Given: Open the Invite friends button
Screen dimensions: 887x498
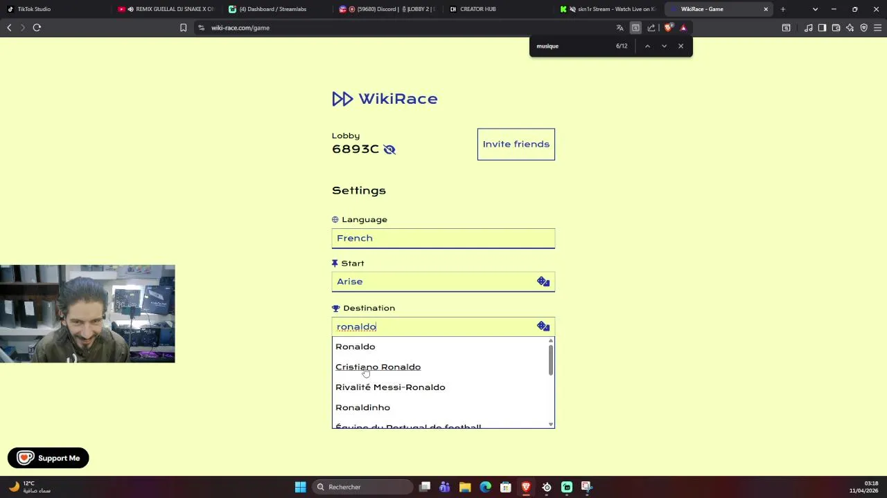Looking at the screenshot, I should pos(516,144).
